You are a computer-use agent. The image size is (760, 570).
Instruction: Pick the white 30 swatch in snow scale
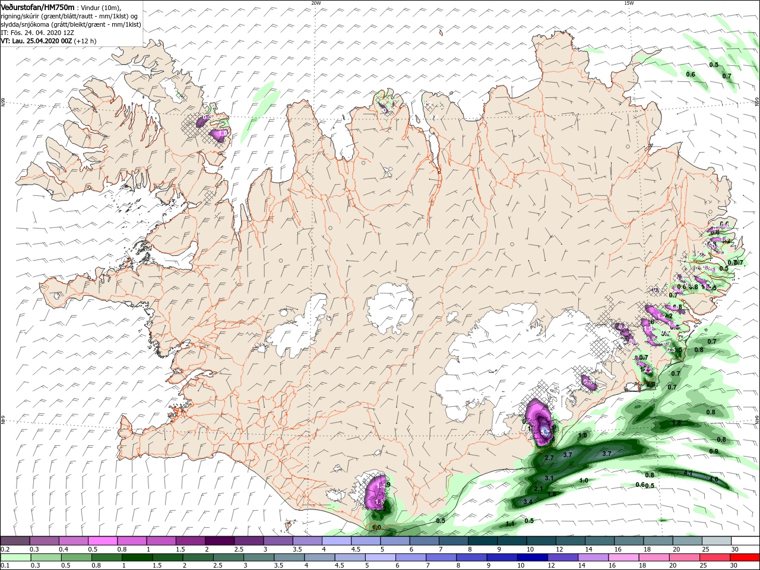(x=746, y=540)
